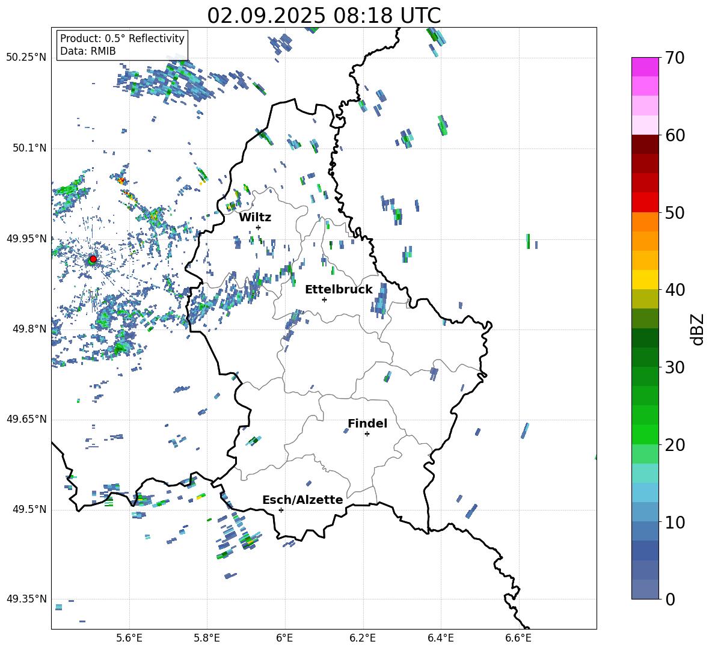Click the Esch/Alzette station cross marker
Image resolution: width=712 pixels, height=650 pixels.
281,510
